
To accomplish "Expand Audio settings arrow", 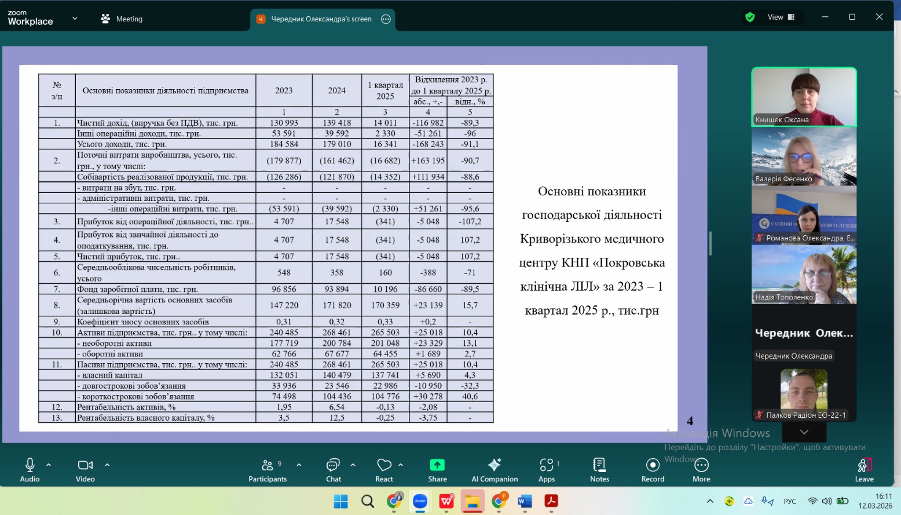I will pos(49,465).
